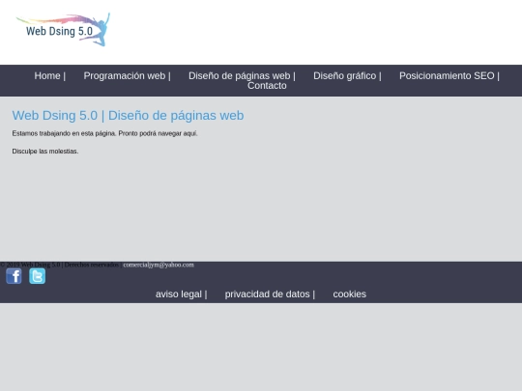The width and height of the screenshot is (522, 391).
Task: Go to Home in navigation bar
Action: click(47, 76)
